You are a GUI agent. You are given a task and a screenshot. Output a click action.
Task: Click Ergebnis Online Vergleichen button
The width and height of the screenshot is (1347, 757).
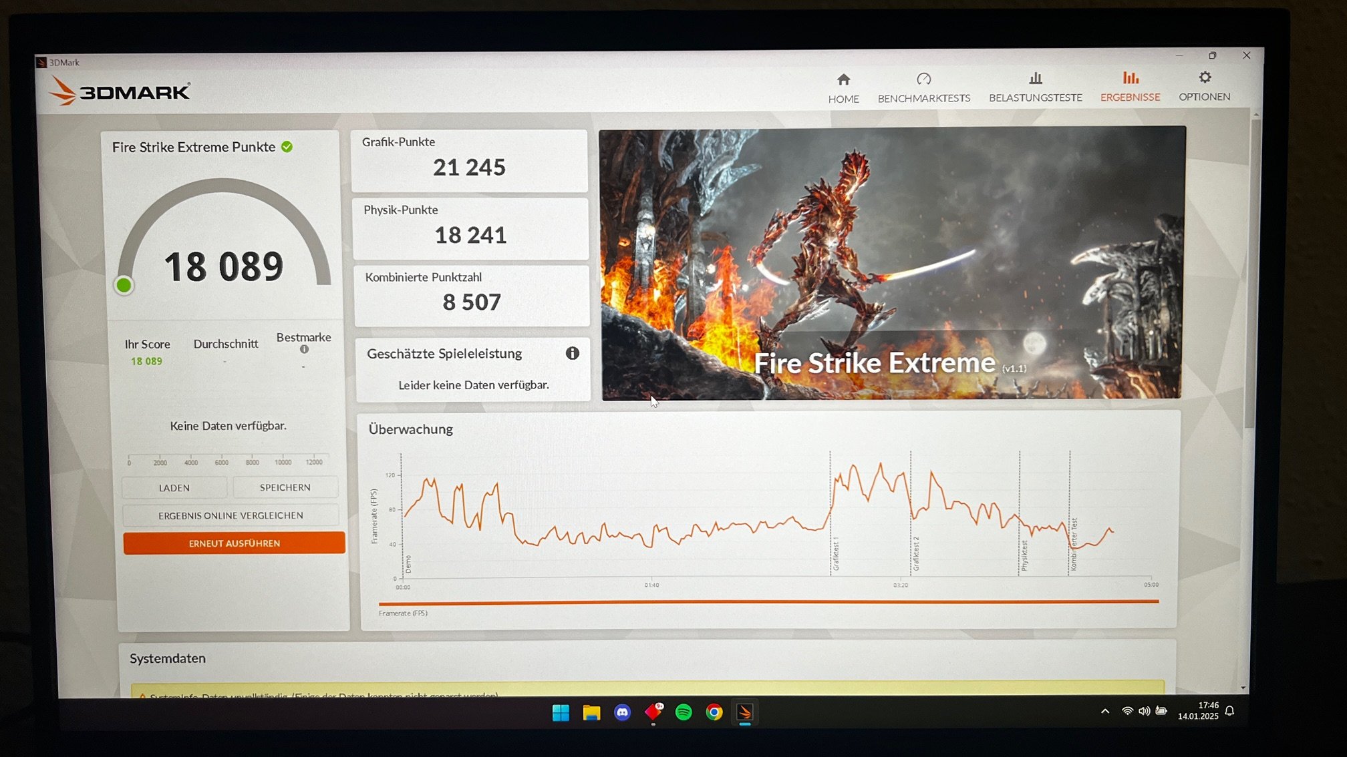[x=231, y=515]
